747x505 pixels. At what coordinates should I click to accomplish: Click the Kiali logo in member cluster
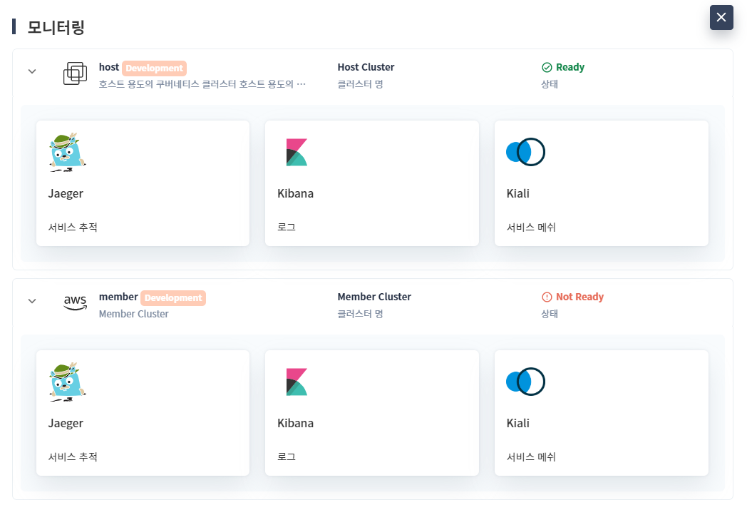click(525, 382)
